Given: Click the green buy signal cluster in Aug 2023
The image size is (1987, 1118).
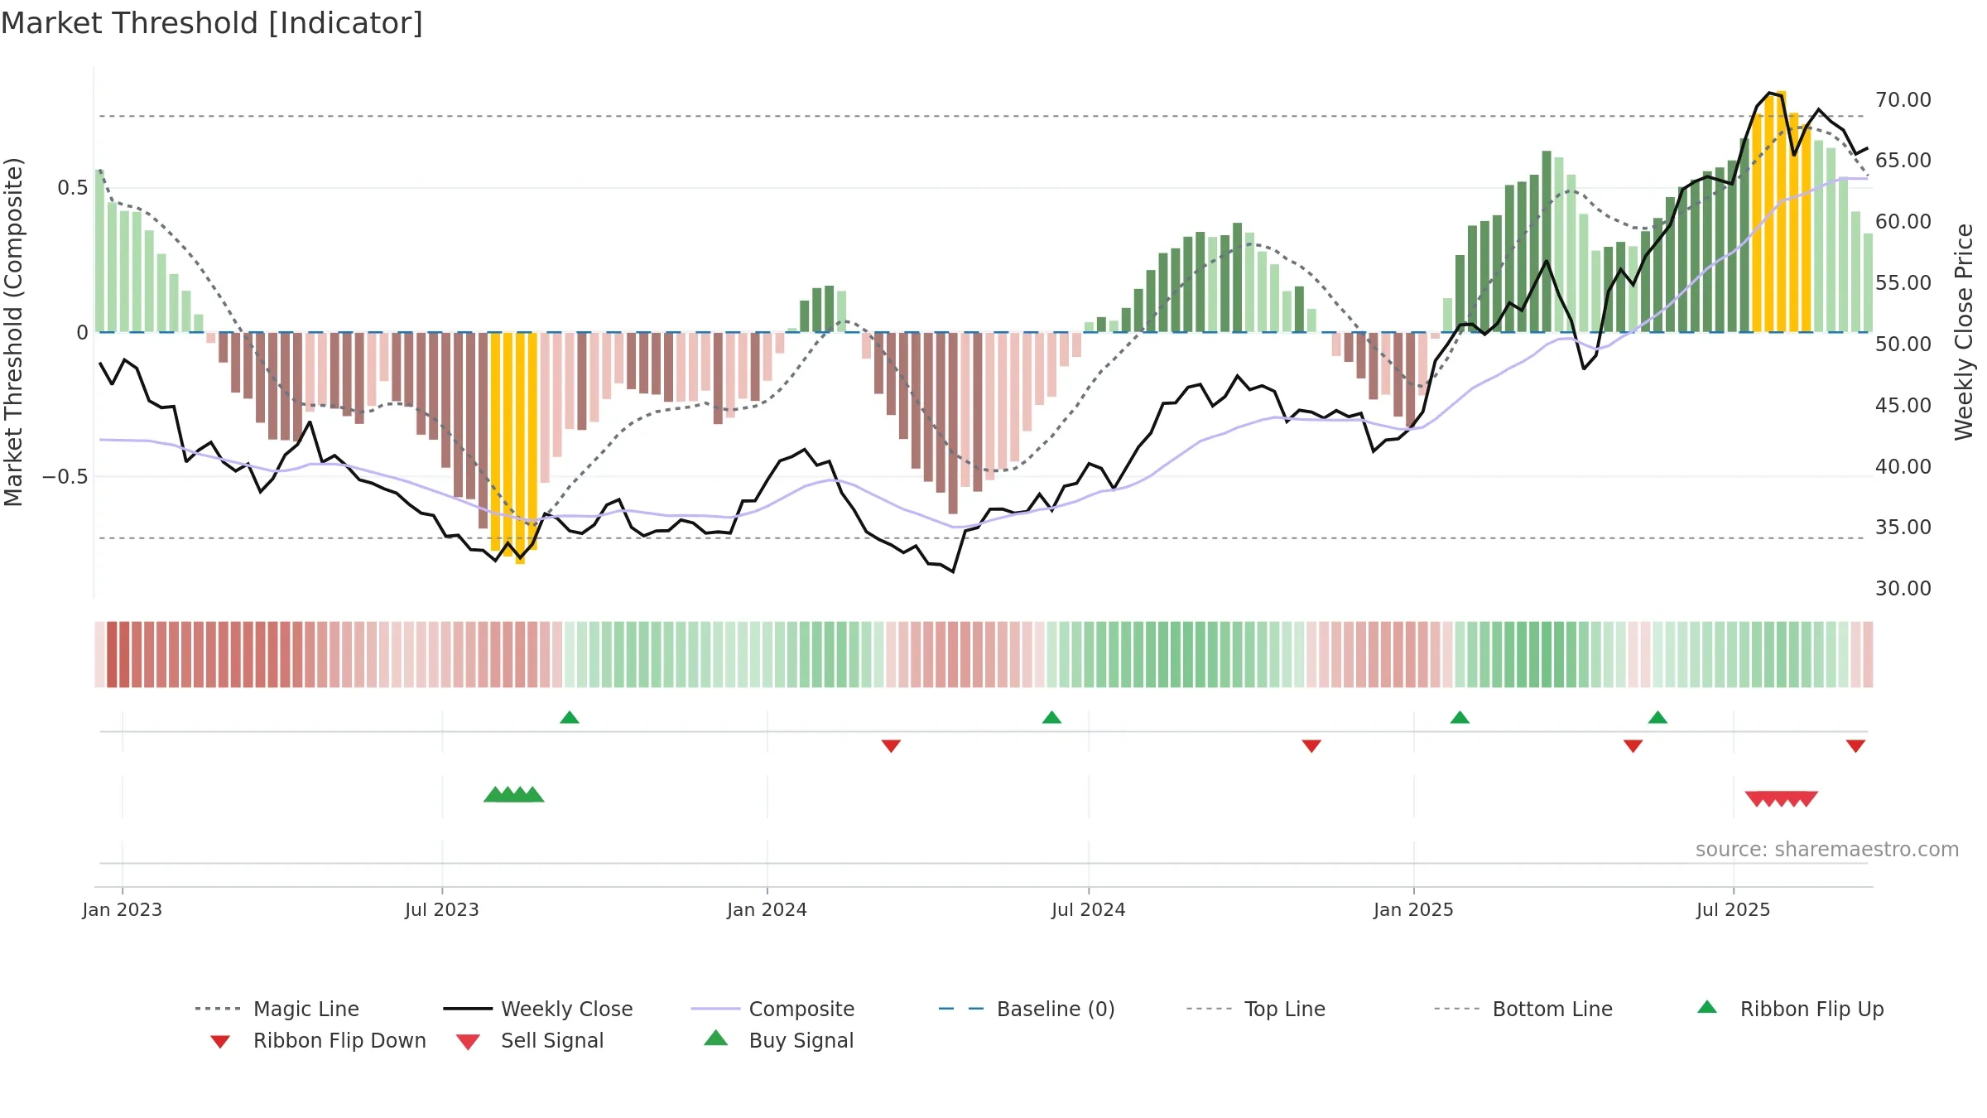Looking at the screenshot, I should (x=514, y=794).
